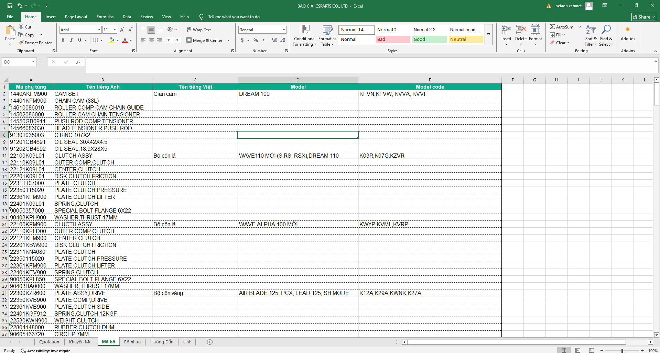Expand the cell styles gallery arrow
This screenshot has height=353, width=660.
pos(488,34)
